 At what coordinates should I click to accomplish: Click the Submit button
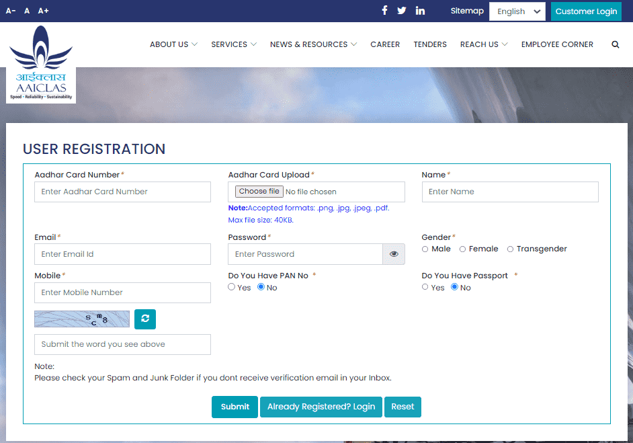(x=235, y=407)
